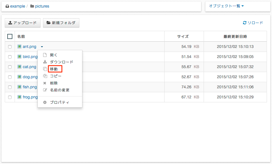Viewport: 272px width, 164px height.
Task: Collapse the dropdown arrow next to ant.png
Action: (x=42, y=47)
